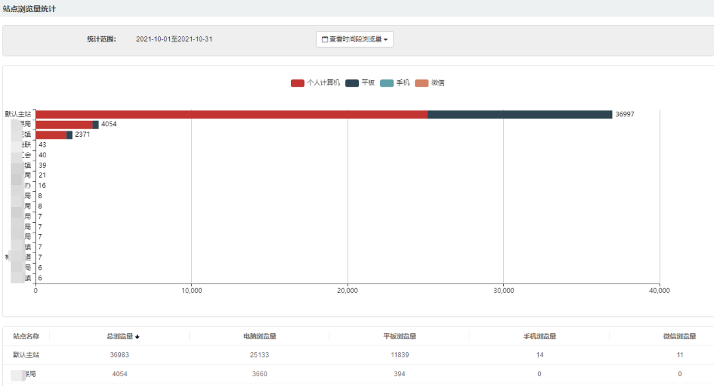Screen dimensions: 714x386
Task: Select the 电脑浏览量 column header
Action: tap(259, 336)
